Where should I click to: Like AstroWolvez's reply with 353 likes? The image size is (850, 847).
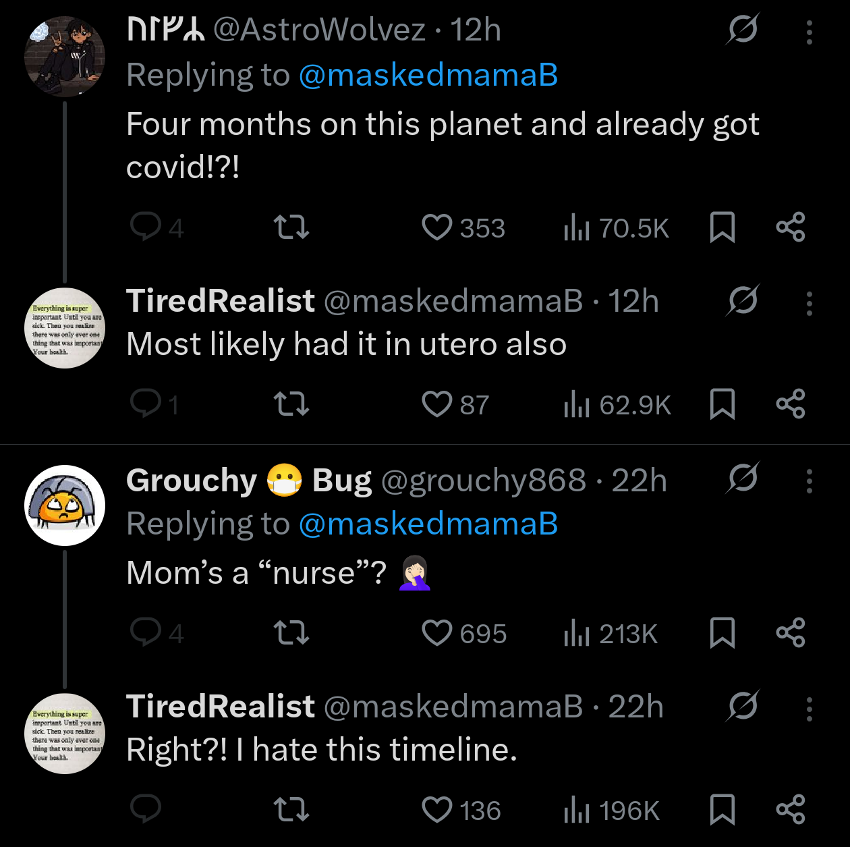point(436,227)
